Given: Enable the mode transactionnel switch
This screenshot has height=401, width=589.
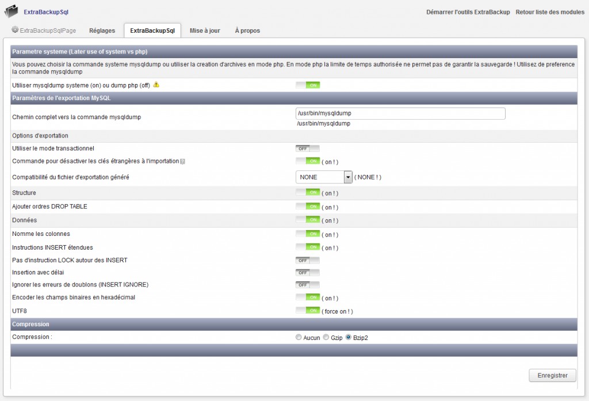Looking at the screenshot, I should (x=308, y=148).
